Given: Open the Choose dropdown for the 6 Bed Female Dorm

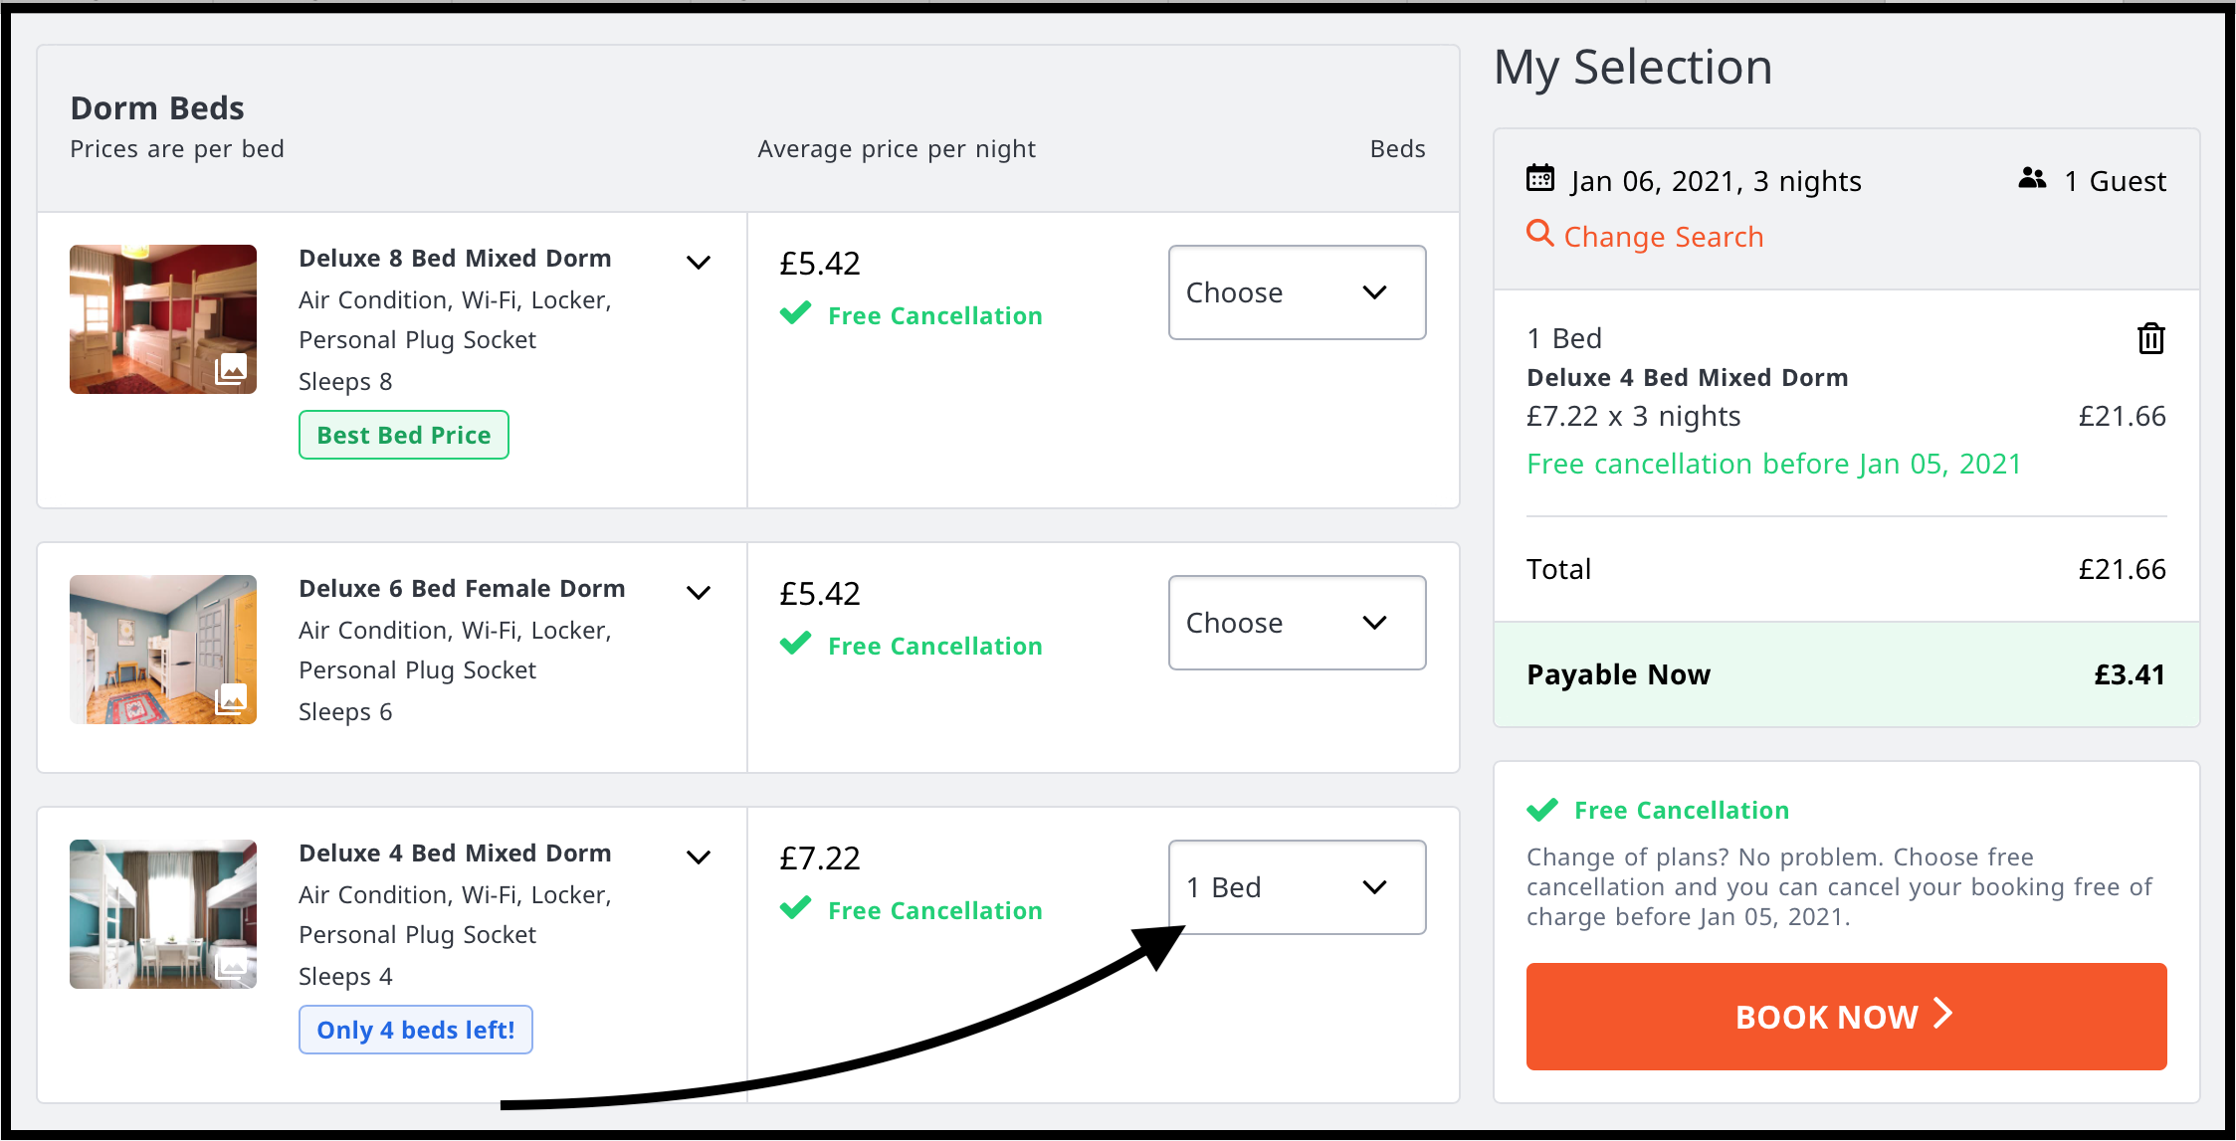Looking at the screenshot, I should click(1297, 623).
